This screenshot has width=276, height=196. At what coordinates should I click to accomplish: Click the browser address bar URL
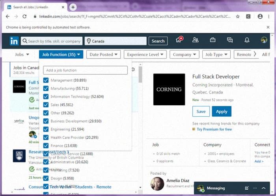pos(135,17)
